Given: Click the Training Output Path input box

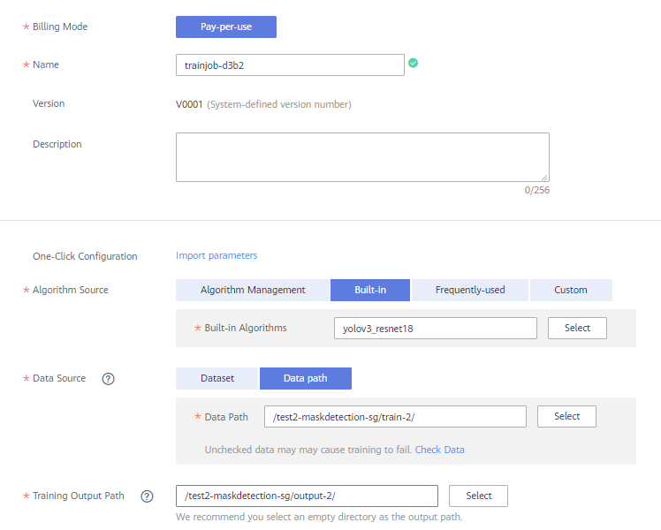Looking at the screenshot, I should tap(307, 496).
